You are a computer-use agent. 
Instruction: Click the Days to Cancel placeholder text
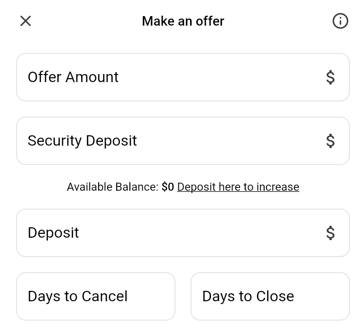point(78,297)
